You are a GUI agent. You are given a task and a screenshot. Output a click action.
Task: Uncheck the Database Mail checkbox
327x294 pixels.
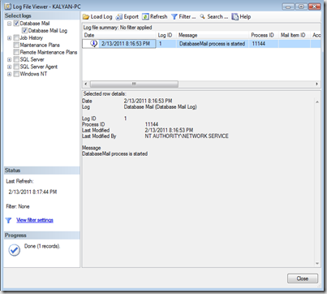pyautogui.click(x=16, y=24)
